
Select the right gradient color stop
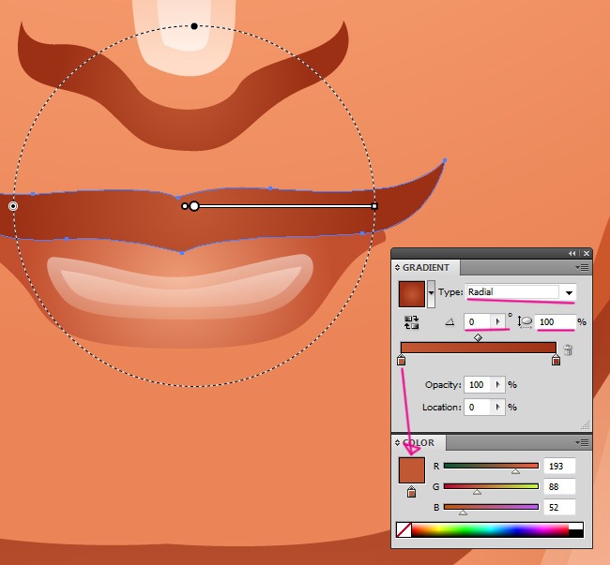point(556,360)
